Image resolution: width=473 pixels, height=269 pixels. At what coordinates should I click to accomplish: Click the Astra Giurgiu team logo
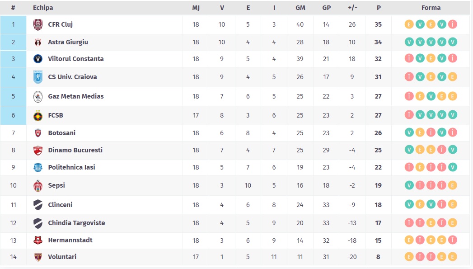pos(38,42)
